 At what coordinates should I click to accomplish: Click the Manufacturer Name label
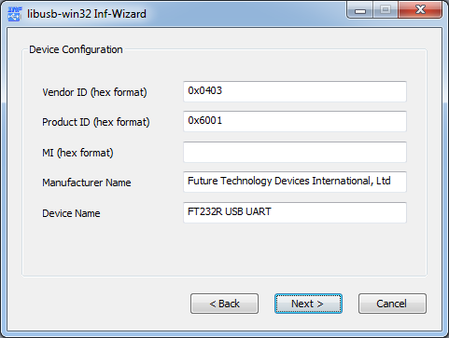(87, 183)
